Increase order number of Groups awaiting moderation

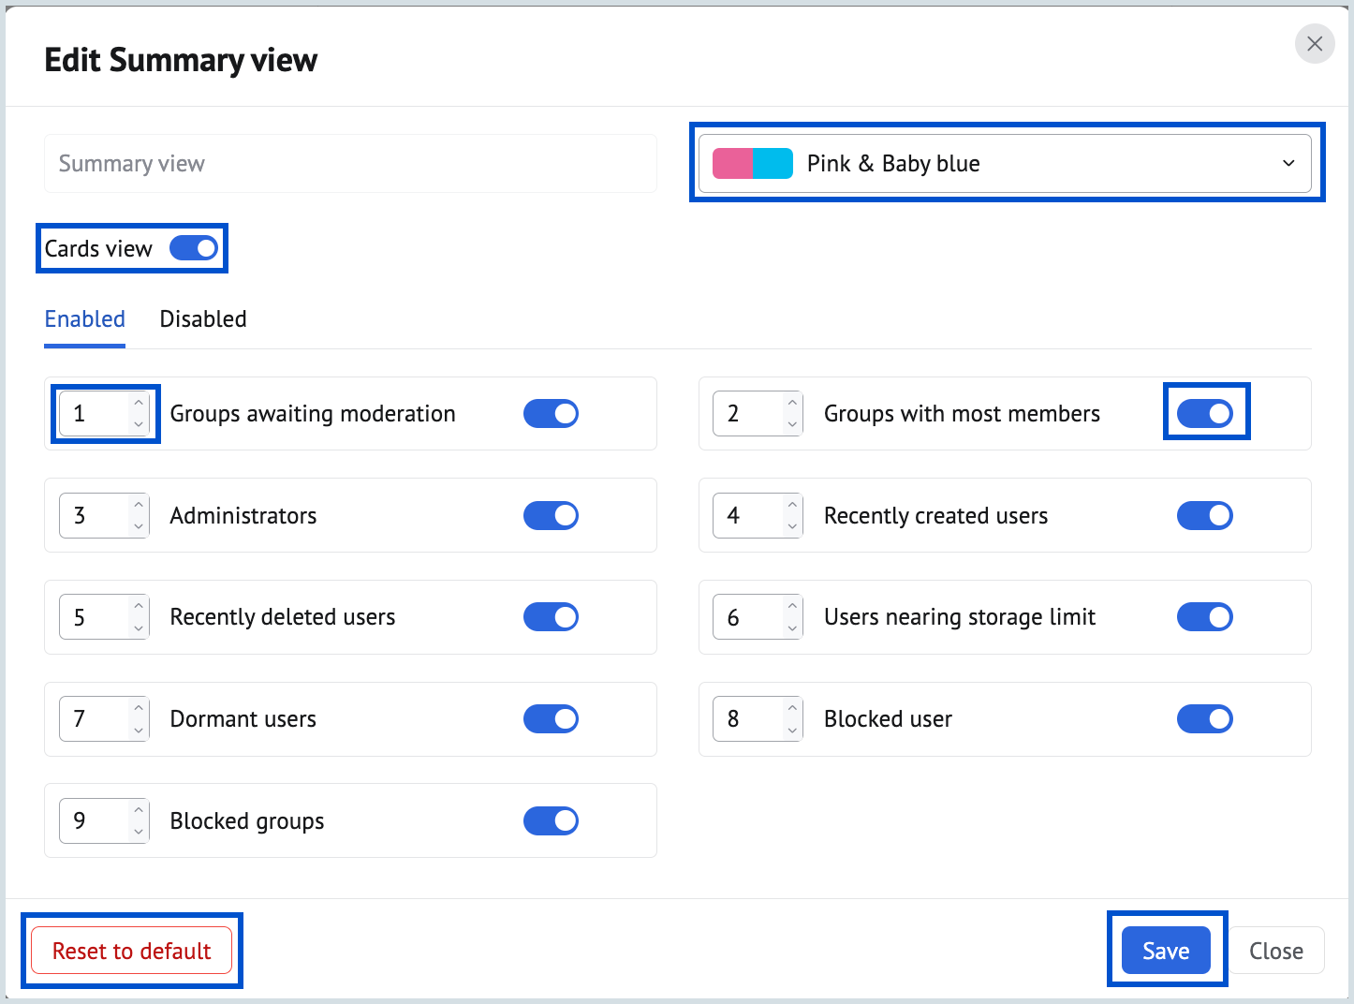(x=139, y=404)
